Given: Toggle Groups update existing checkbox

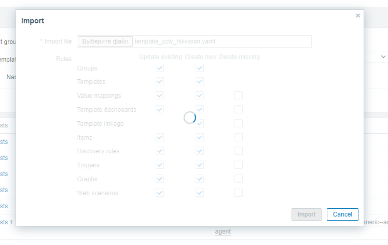Looking at the screenshot, I should click(160, 68).
